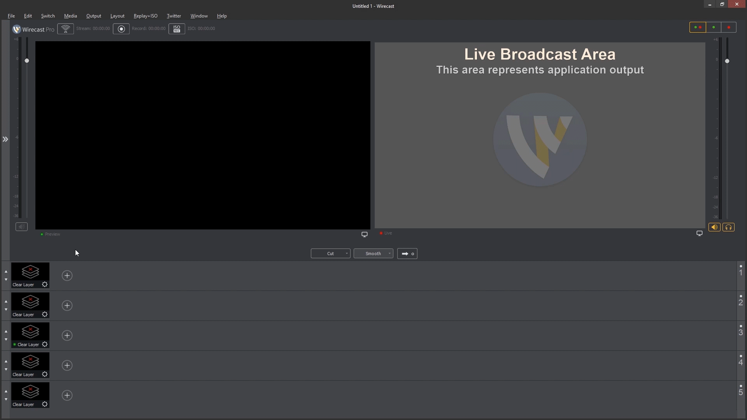Click the live output monitor icon
Image resolution: width=747 pixels, height=420 pixels.
(x=699, y=233)
